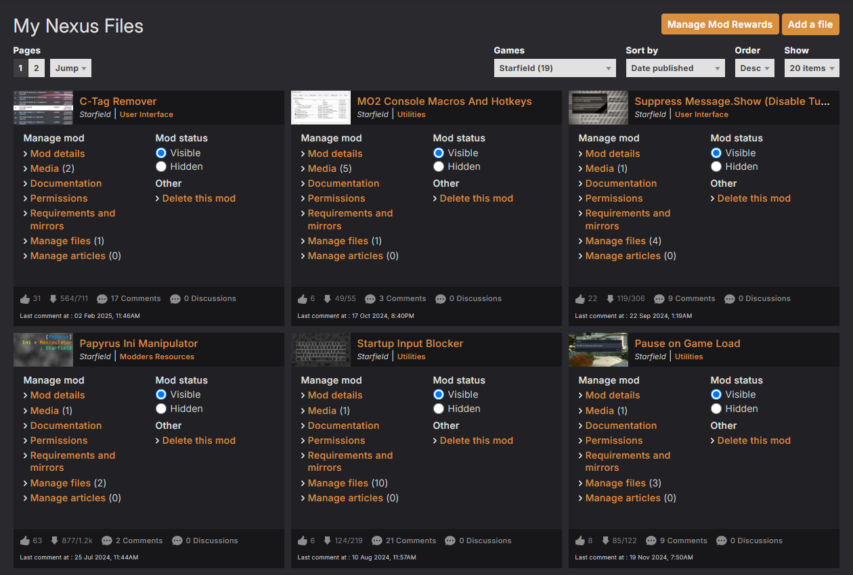This screenshot has width=853, height=575.
Task: Click the comments icon beside 21 Comments
Action: click(x=377, y=541)
